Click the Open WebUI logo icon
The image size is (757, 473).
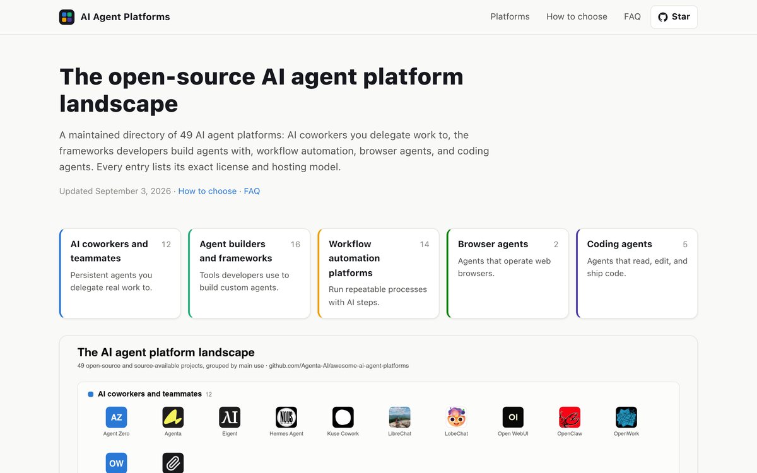point(513,418)
